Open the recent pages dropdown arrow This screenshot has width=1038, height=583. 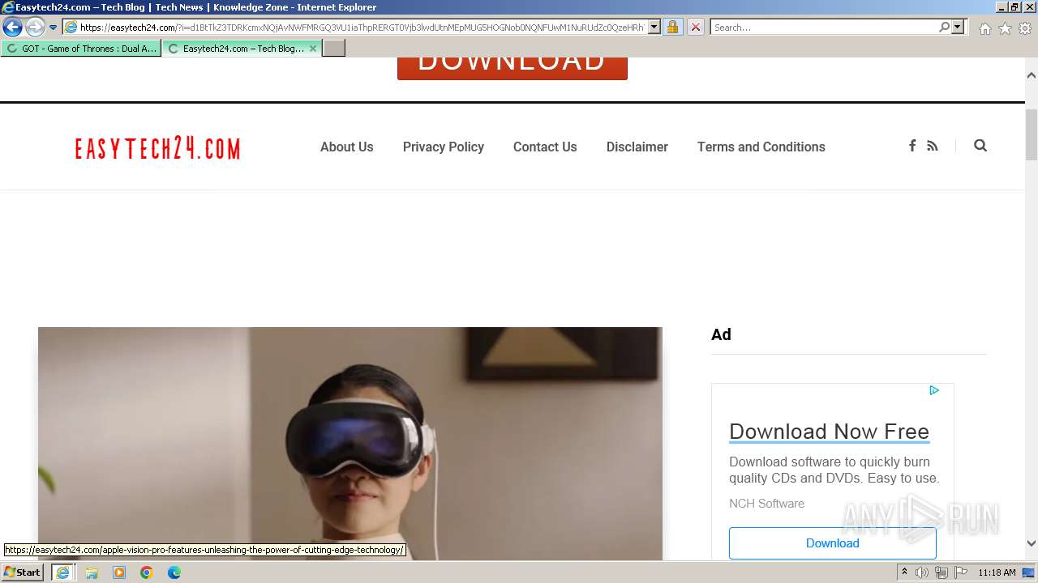[x=54, y=28]
